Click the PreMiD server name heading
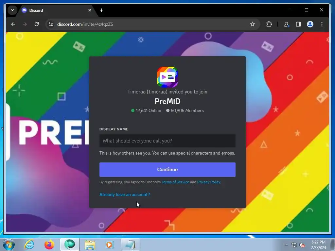 (x=167, y=101)
